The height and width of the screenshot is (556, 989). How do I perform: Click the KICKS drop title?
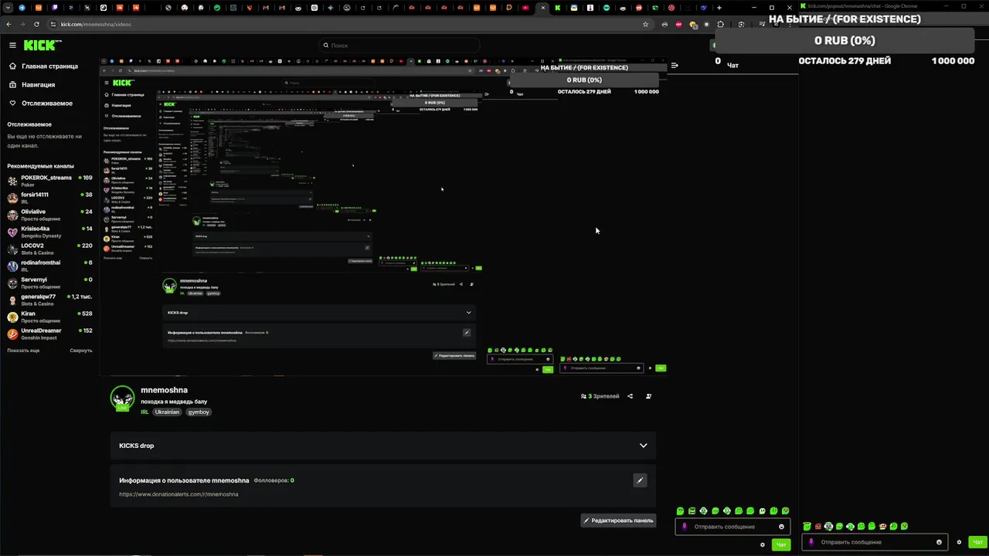(136, 446)
